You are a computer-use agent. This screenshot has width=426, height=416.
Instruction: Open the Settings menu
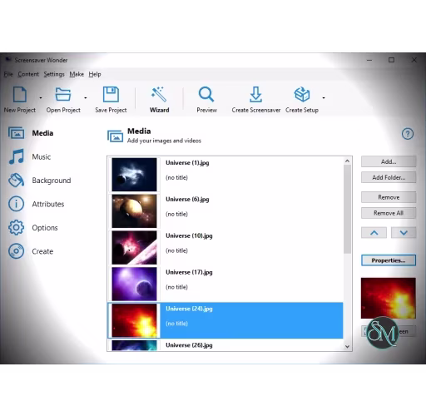point(54,74)
